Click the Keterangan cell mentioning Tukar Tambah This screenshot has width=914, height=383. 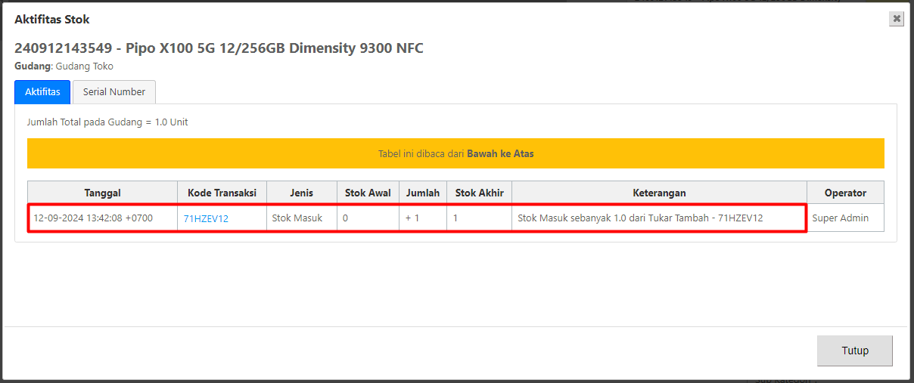(x=659, y=218)
